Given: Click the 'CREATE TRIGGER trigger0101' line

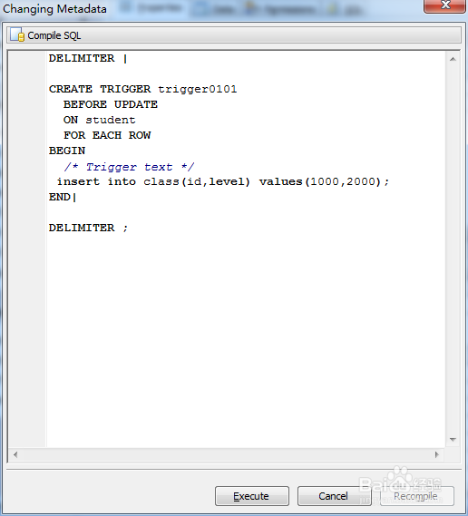Looking at the screenshot, I should (142, 89).
